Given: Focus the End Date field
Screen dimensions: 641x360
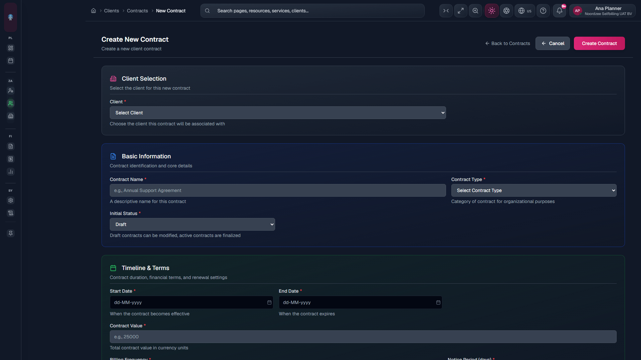Looking at the screenshot, I should coord(360,302).
